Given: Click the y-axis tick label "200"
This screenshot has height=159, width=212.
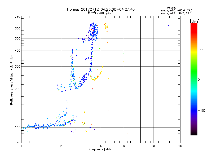Looking at the screenshot, I should pos(17,89).
